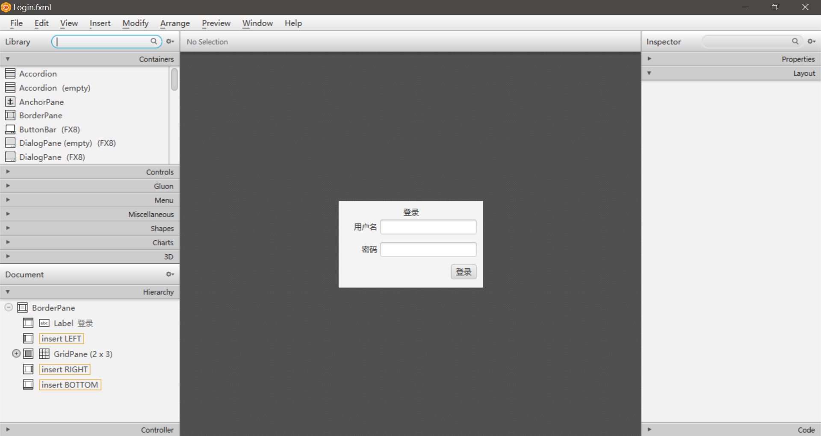Select the Accordion (empty) icon
821x436 pixels.
[10, 88]
